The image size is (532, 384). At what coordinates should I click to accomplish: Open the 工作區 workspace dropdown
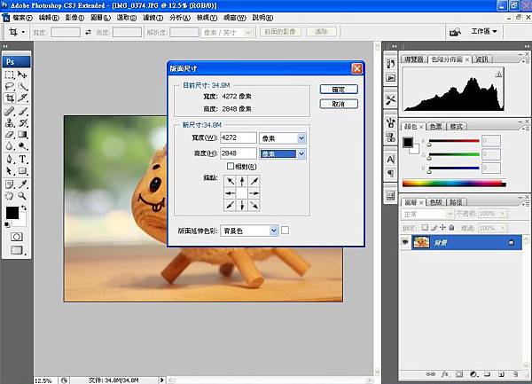click(484, 32)
